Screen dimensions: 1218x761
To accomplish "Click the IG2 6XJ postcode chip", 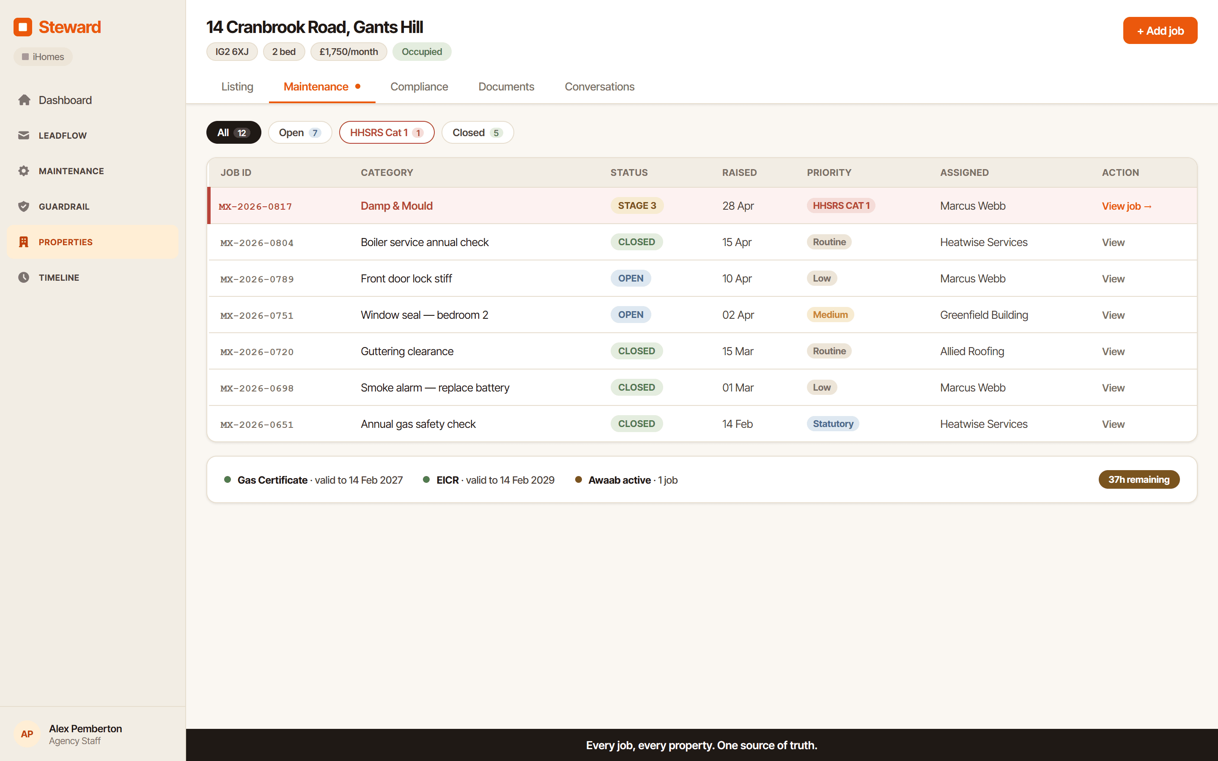I will coord(231,51).
